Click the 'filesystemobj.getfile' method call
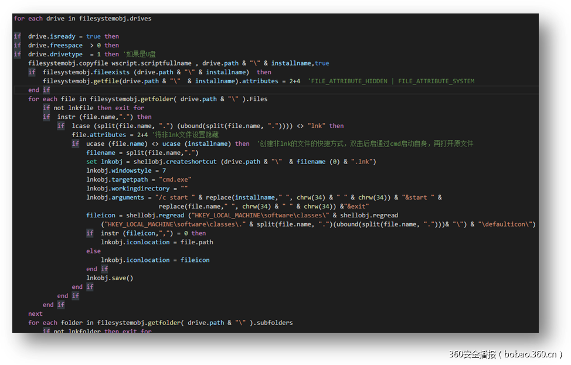571x365 pixels. tap(80, 81)
